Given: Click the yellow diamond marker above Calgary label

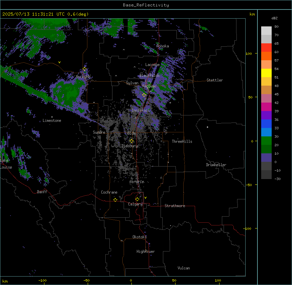Looking at the screenshot, I should pos(137,199).
